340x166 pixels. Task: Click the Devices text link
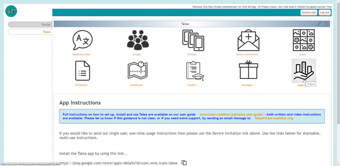pos(192,54)
